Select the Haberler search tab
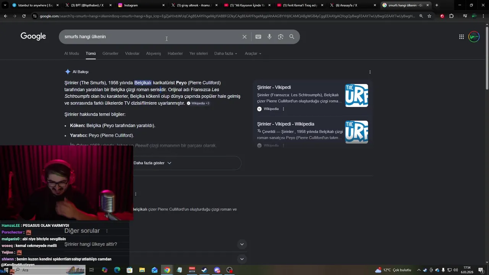The image size is (489, 275). tap(175, 53)
